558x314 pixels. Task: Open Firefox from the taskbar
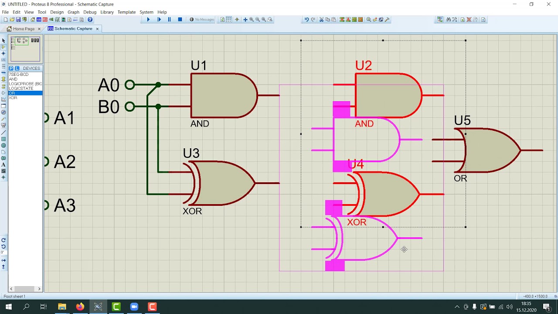click(80, 307)
